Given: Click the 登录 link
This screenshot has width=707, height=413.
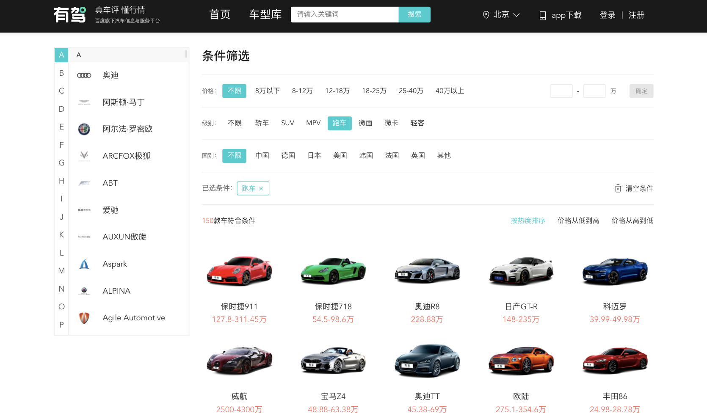Looking at the screenshot, I should (608, 15).
